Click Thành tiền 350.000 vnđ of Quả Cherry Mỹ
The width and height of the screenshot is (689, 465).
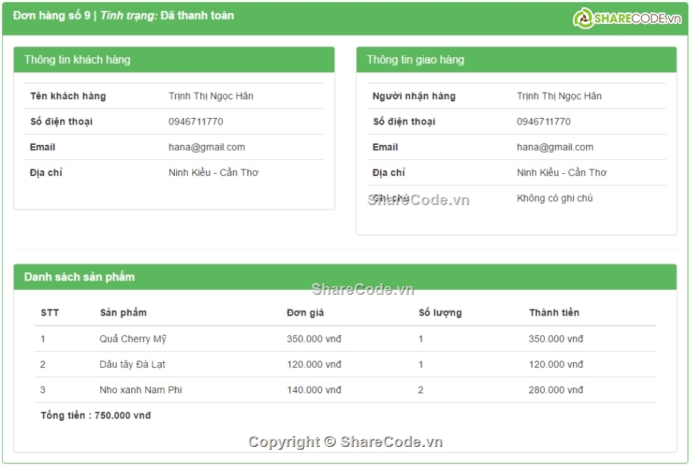point(556,339)
